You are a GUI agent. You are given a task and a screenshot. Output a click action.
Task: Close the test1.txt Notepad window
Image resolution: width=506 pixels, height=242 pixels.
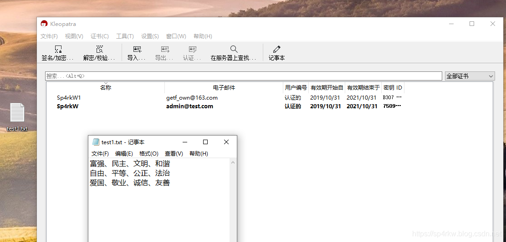coord(226,142)
